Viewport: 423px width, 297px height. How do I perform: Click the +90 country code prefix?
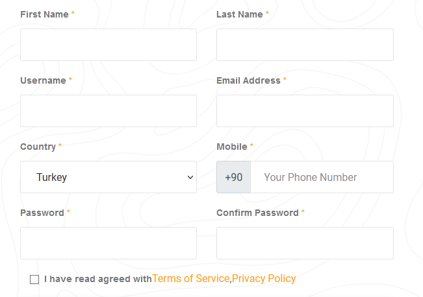coord(234,177)
